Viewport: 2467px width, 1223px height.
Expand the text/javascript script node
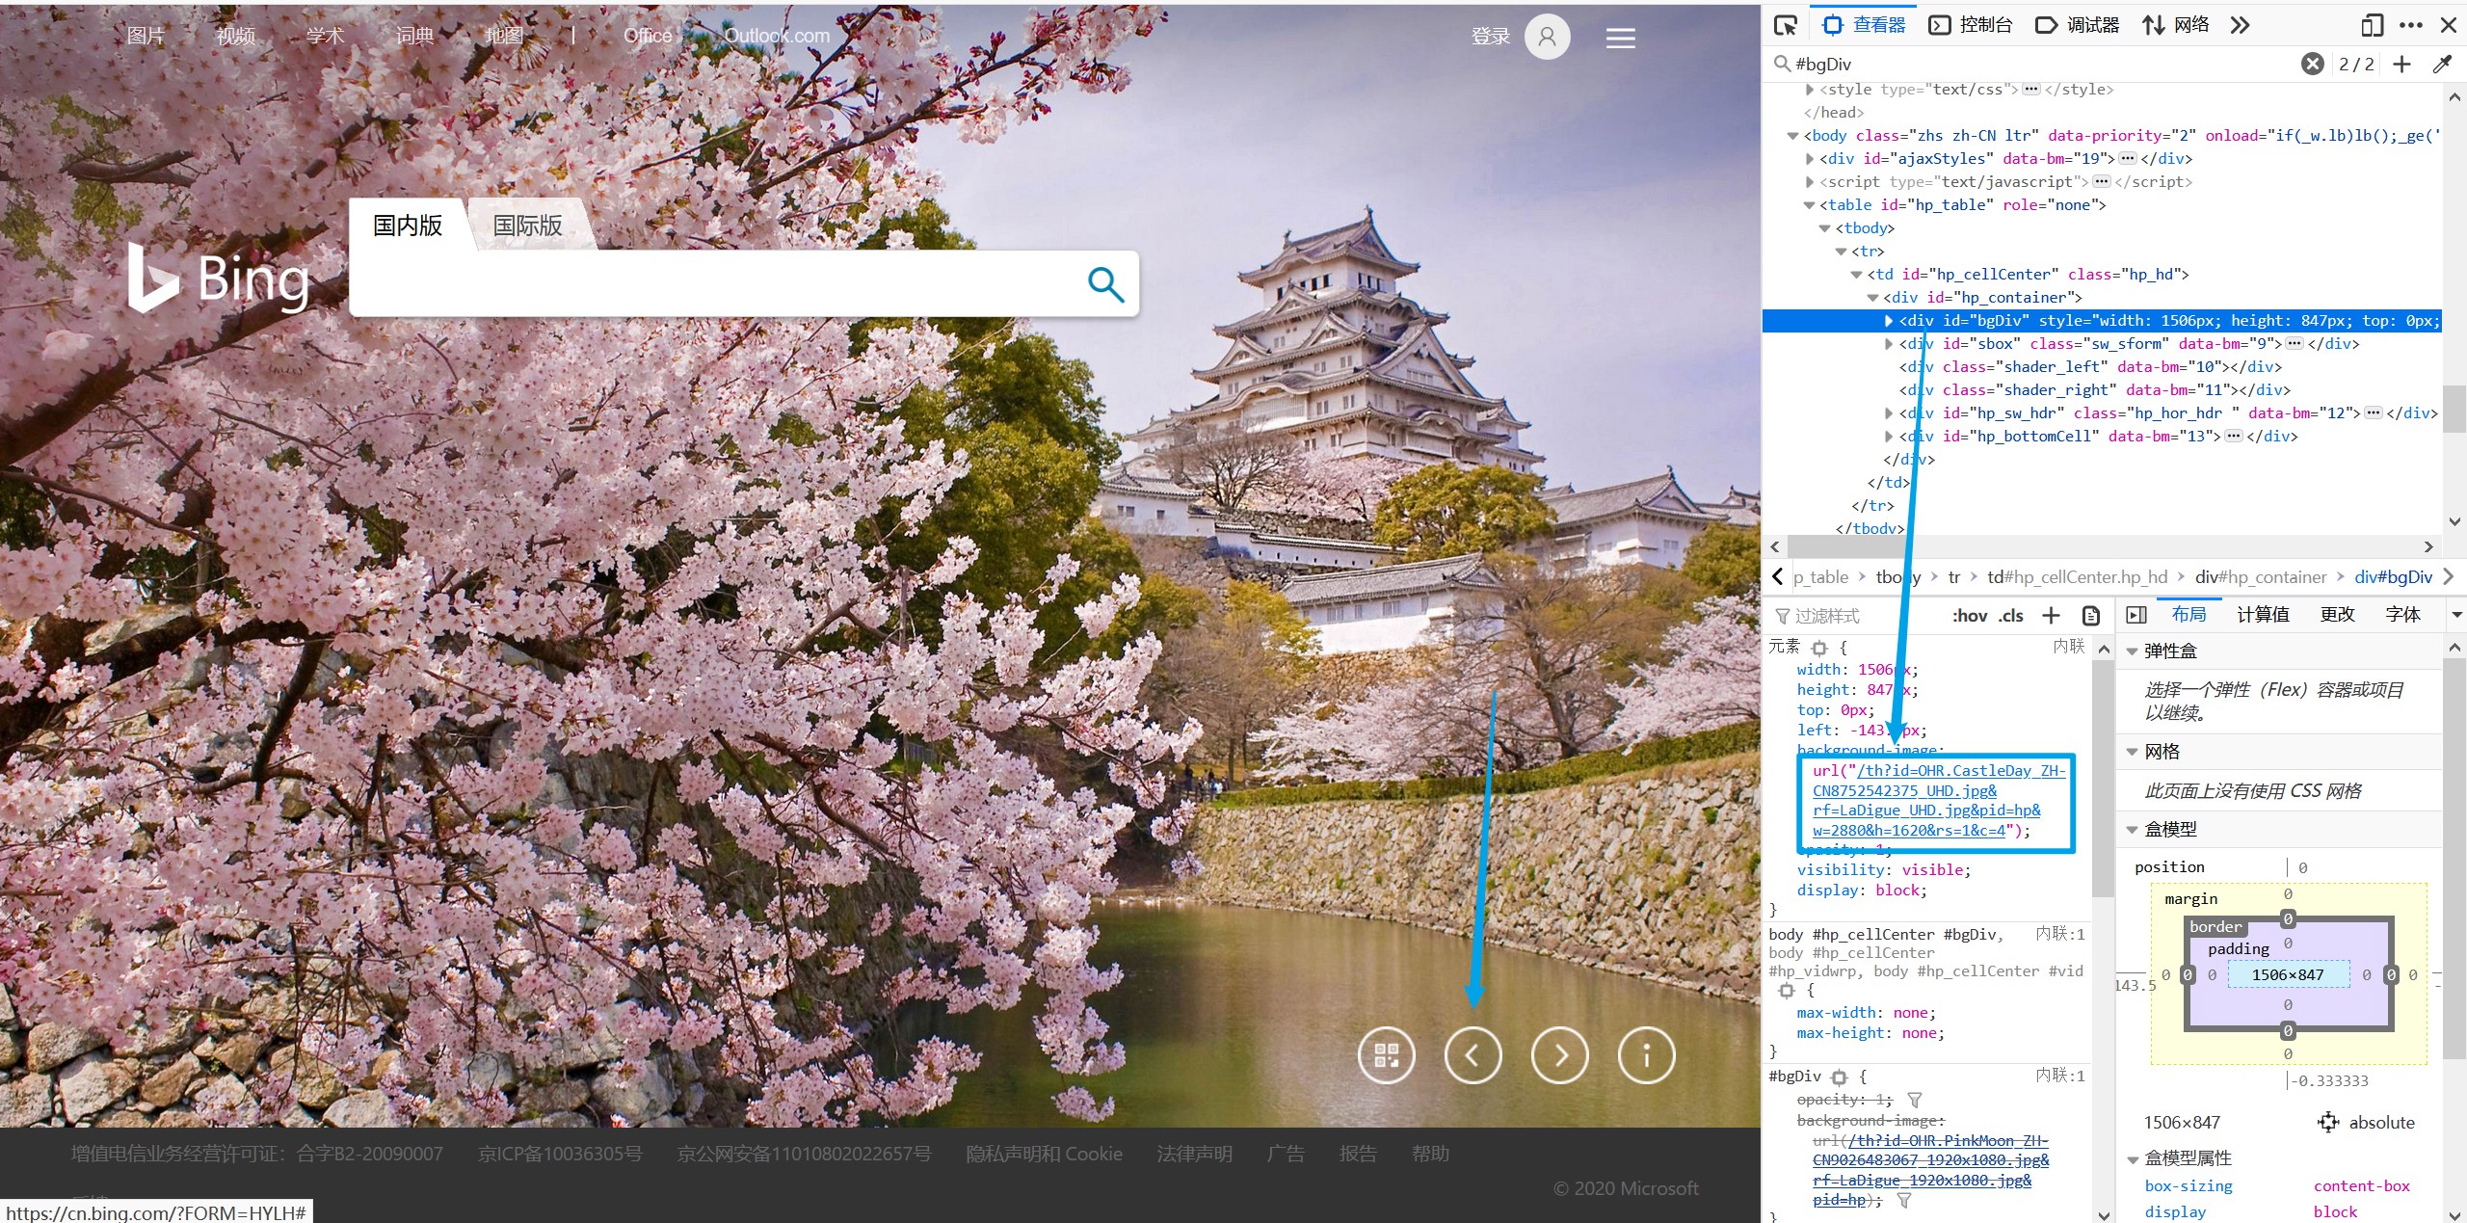pyautogui.click(x=1809, y=182)
